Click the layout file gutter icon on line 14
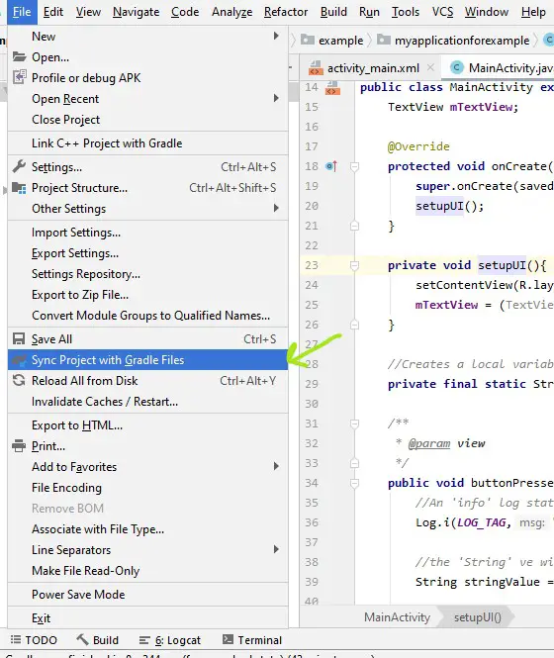The height and width of the screenshot is (658, 554). [332, 88]
